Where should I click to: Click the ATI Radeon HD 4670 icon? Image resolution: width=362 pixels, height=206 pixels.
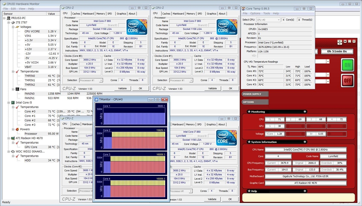click(x=13, y=138)
